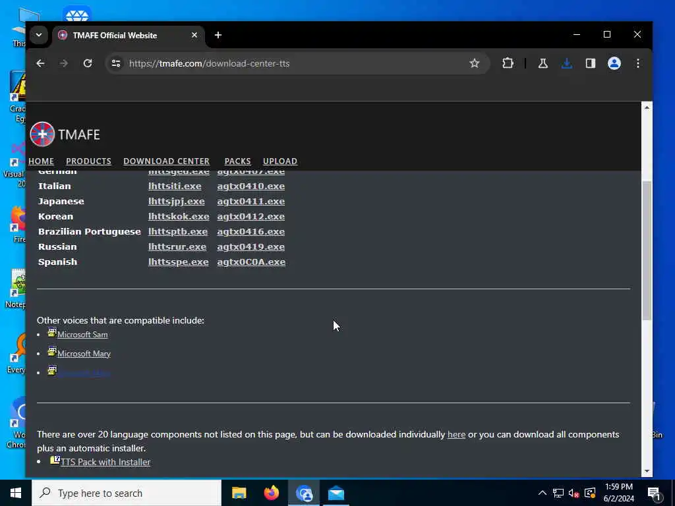Expand the tab search dropdown arrow
Image resolution: width=675 pixels, height=506 pixels.
(39, 35)
